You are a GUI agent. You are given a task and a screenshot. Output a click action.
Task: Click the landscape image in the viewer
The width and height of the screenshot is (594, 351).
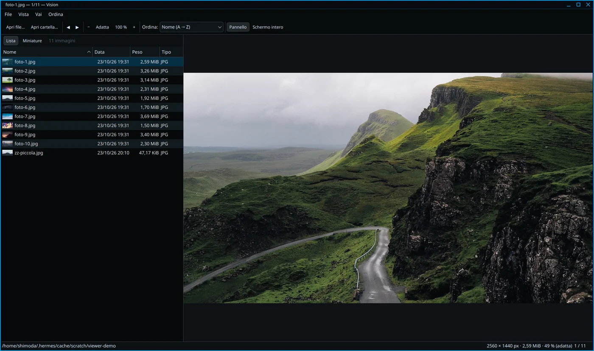(388, 188)
